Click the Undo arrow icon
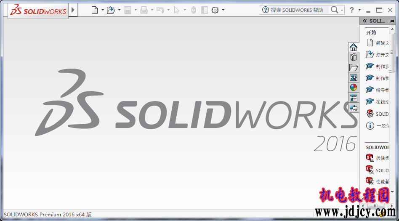399x221 pixels. coord(160,10)
